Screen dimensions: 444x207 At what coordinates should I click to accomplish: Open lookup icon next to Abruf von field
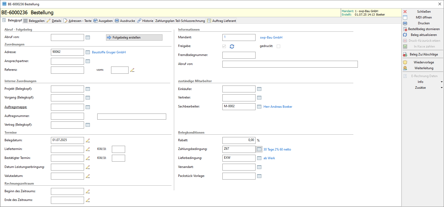[88, 37]
